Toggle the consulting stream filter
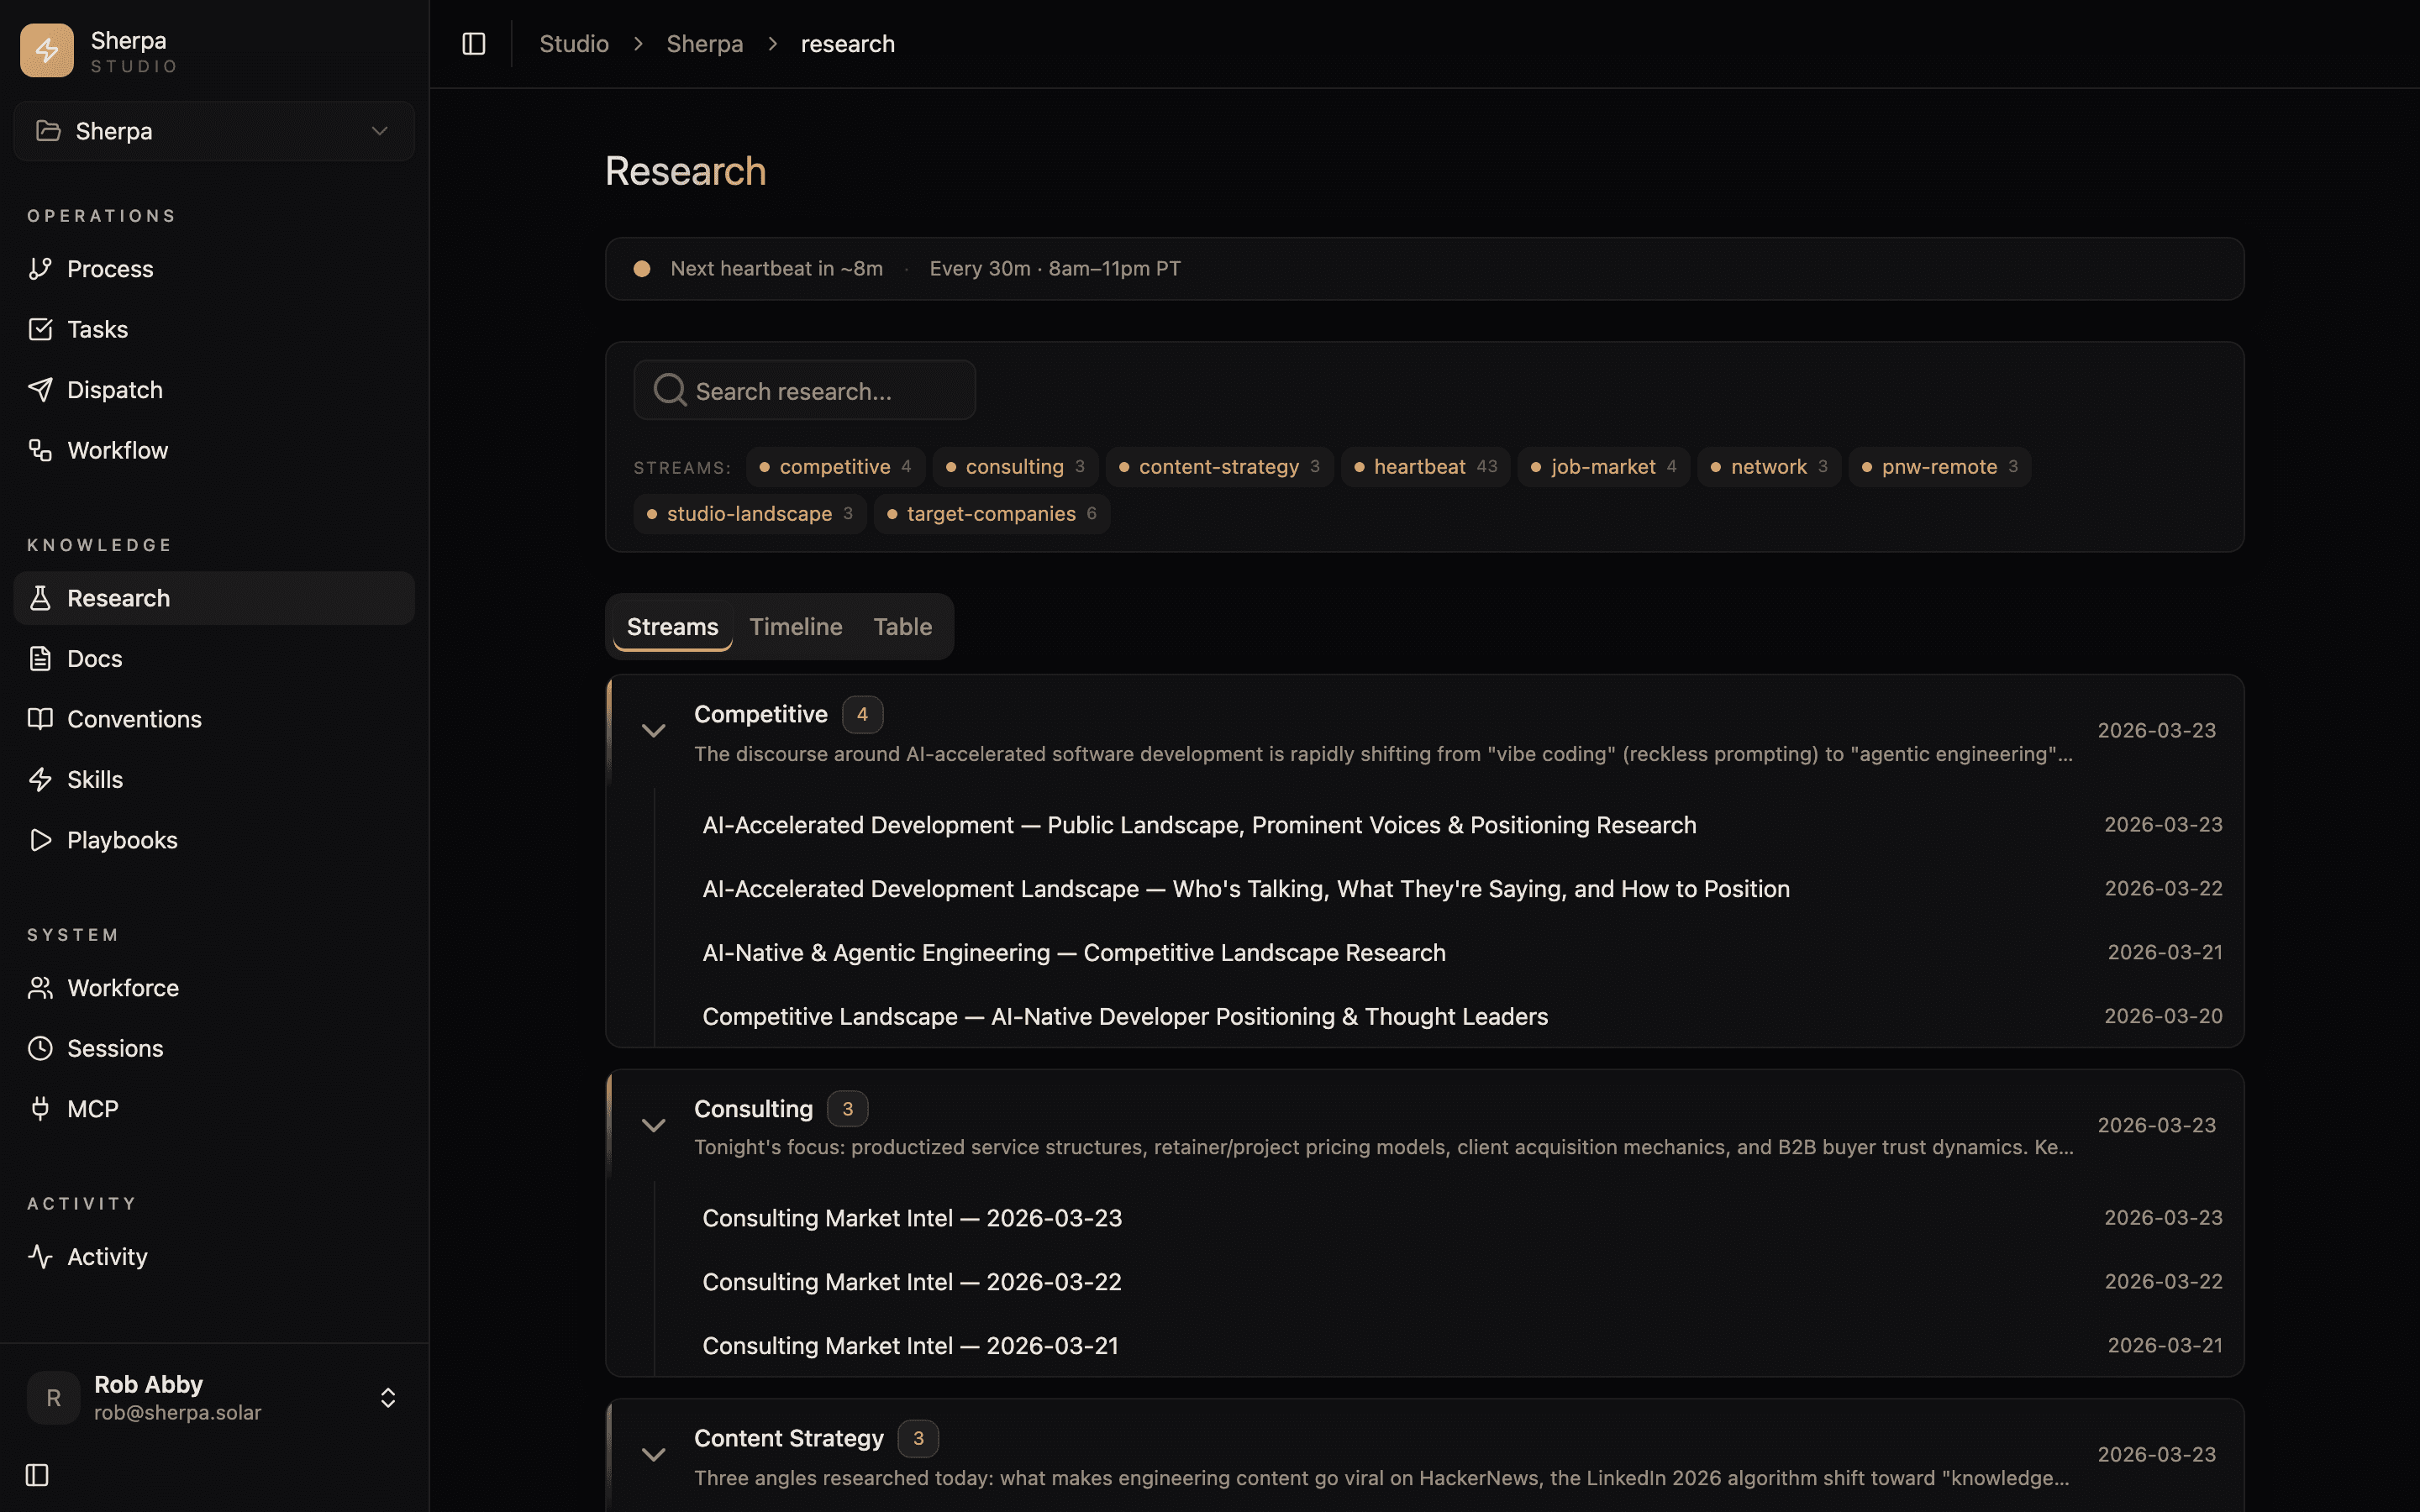Screen dimensions: 2420x1512 pos(1015,467)
